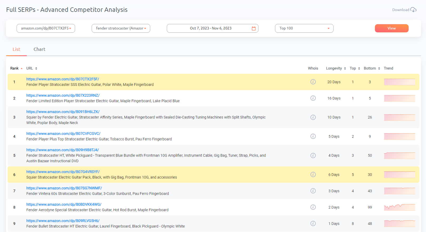
Task: Open Whois info for B09H9B8TJ4 row
Action: click(313, 155)
